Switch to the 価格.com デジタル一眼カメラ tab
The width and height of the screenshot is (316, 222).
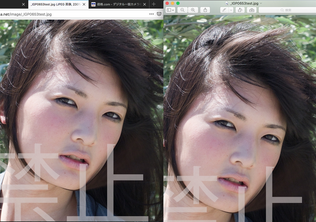[119, 4]
